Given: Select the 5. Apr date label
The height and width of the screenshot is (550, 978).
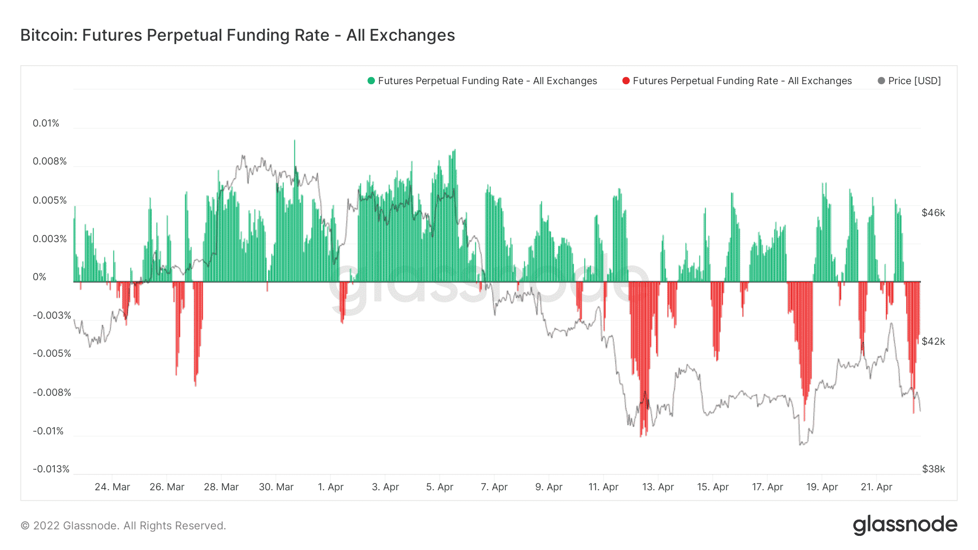Looking at the screenshot, I should (x=440, y=487).
